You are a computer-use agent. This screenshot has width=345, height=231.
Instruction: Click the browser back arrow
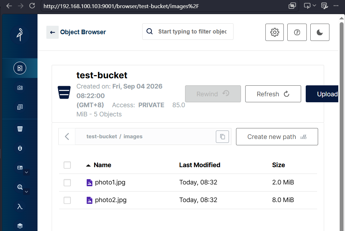tap(9, 6)
